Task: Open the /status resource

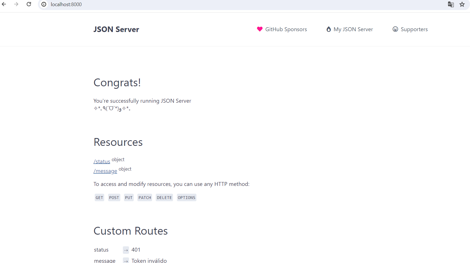Action: 102,161
